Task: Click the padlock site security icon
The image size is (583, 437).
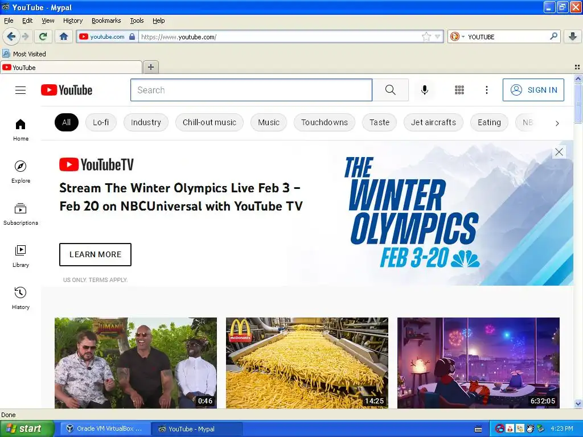Action: tap(132, 36)
